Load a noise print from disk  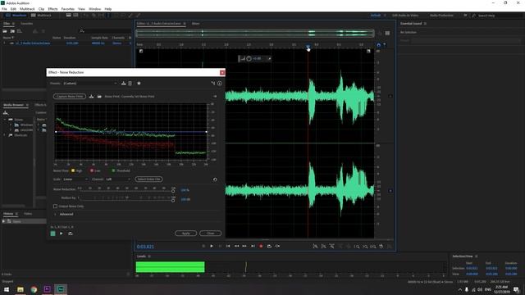click(x=99, y=97)
